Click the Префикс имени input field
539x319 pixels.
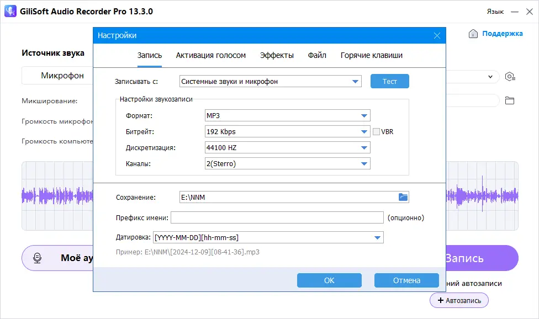[x=277, y=217]
